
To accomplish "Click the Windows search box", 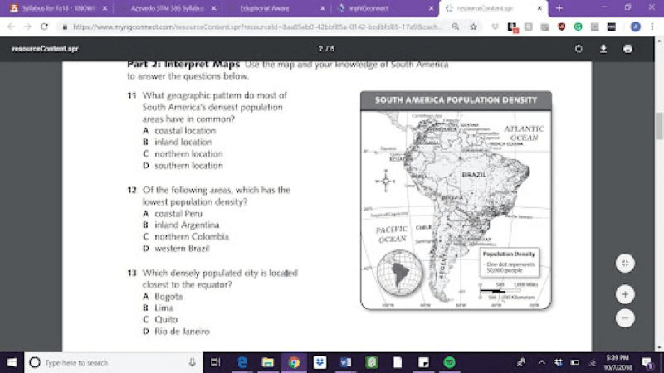I will pyautogui.click(x=108, y=362).
